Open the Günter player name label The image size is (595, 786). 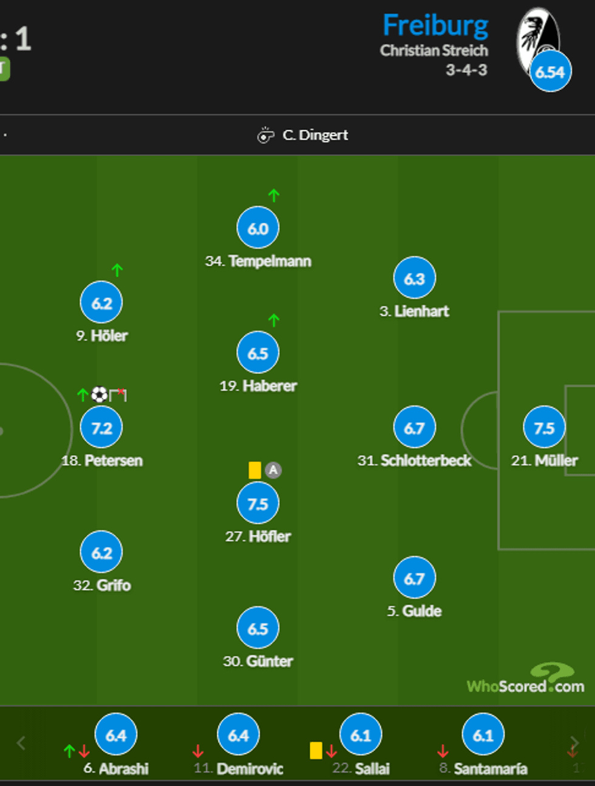(258, 661)
